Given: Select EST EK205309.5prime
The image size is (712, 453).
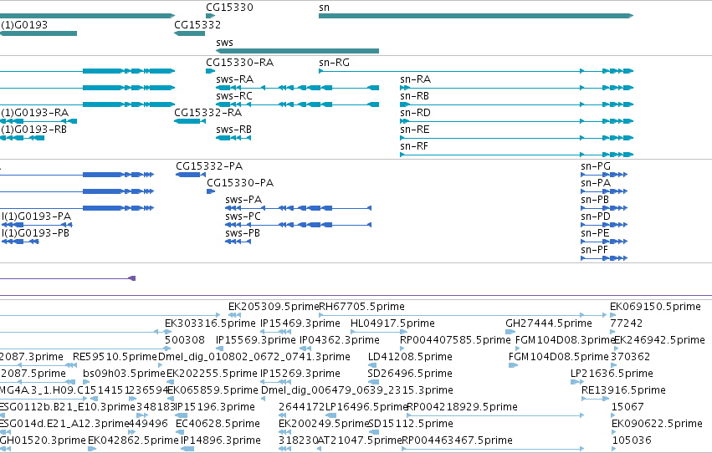Looking at the screenshot, I should click(x=274, y=307).
